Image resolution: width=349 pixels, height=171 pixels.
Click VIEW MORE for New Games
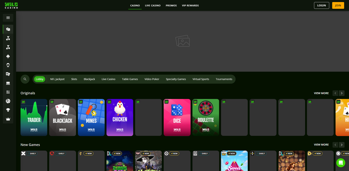pos(321,145)
